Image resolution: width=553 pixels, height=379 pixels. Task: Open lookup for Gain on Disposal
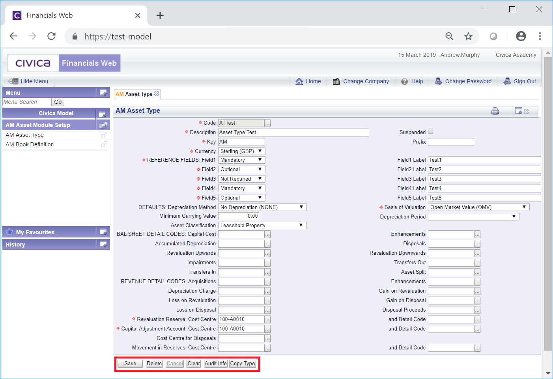477,301
